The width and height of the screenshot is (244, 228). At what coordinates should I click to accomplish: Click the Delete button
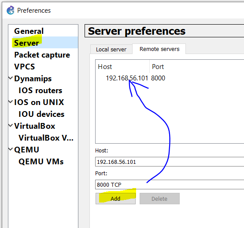click(159, 199)
